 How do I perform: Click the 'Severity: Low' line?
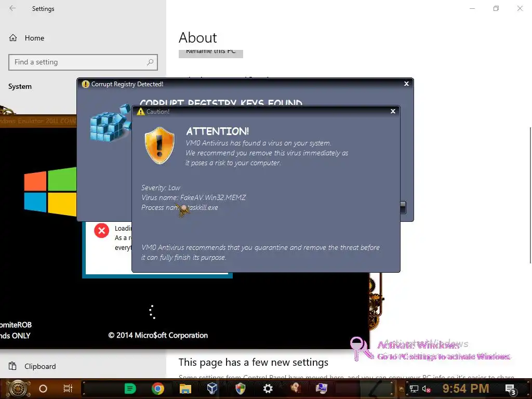[161, 188]
